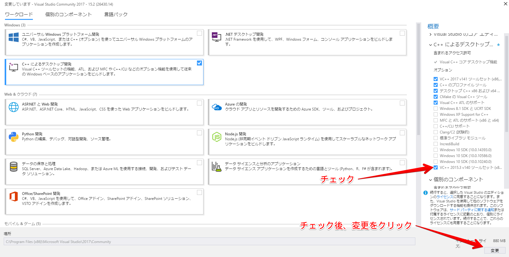509x257 pixels.
Task: Click the C++ desktop development monitor icon
Action: (14, 67)
